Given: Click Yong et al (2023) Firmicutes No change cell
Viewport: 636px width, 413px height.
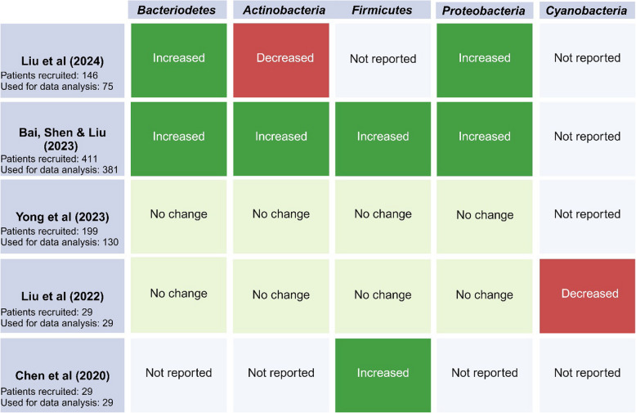Looking at the screenshot, I should pyautogui.click(x=383, y=214).
